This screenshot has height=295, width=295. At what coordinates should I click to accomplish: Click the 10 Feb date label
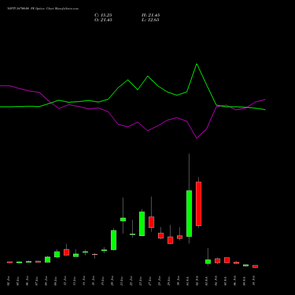(254, 281)
